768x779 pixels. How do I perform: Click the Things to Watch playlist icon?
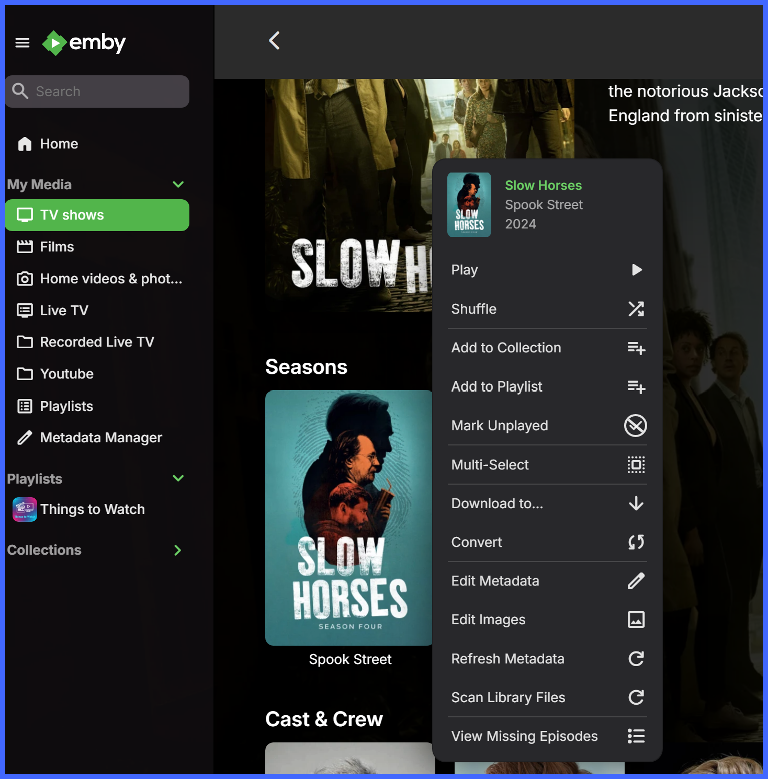[25, 509]
